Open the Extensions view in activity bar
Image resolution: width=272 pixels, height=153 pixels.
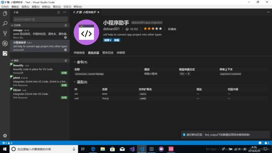coord(5,53)
